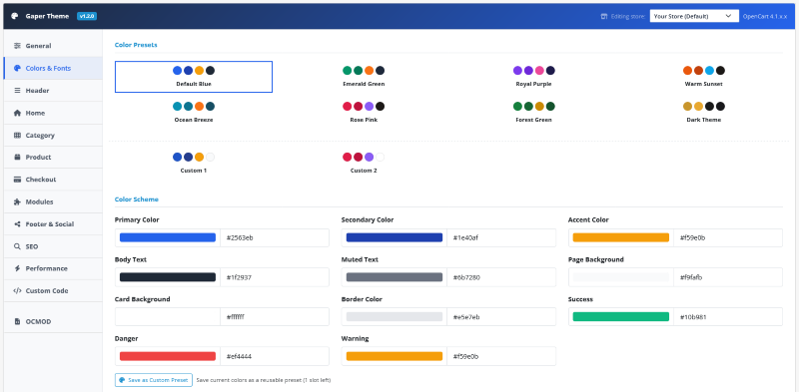Click the Success hex field #10b981

tap(728, 316)
